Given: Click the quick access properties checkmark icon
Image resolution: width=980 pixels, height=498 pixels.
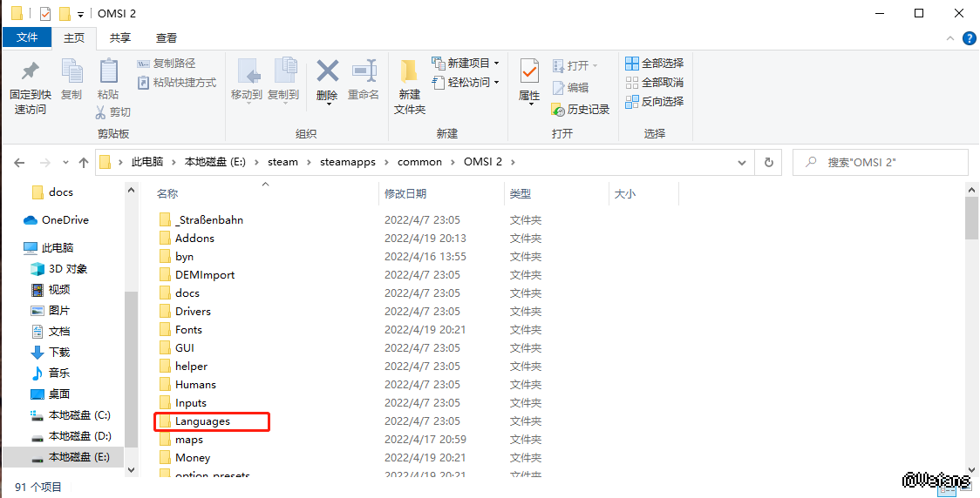Looking at the screenshot, I should pyautogui.click(x=45, y=14).
